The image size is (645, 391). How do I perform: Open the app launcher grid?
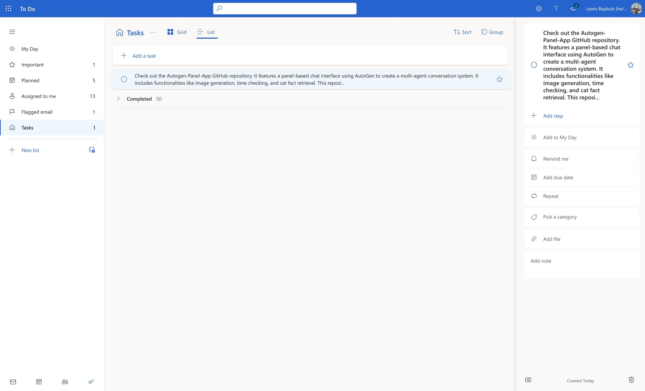click(x=8, y=8)
